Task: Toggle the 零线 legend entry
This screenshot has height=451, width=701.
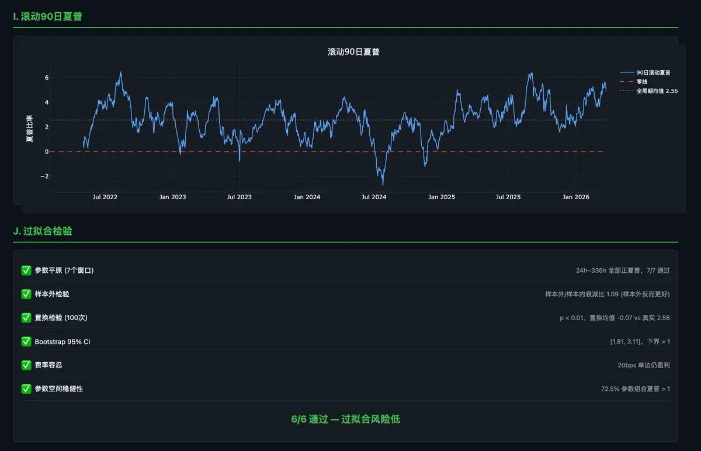Action: click(x=633, y=82)
